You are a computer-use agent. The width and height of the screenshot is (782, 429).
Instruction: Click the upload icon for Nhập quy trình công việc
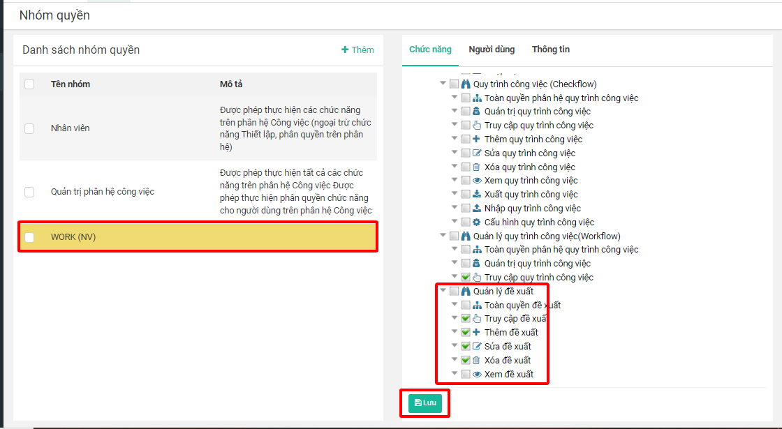click(477, 209)
